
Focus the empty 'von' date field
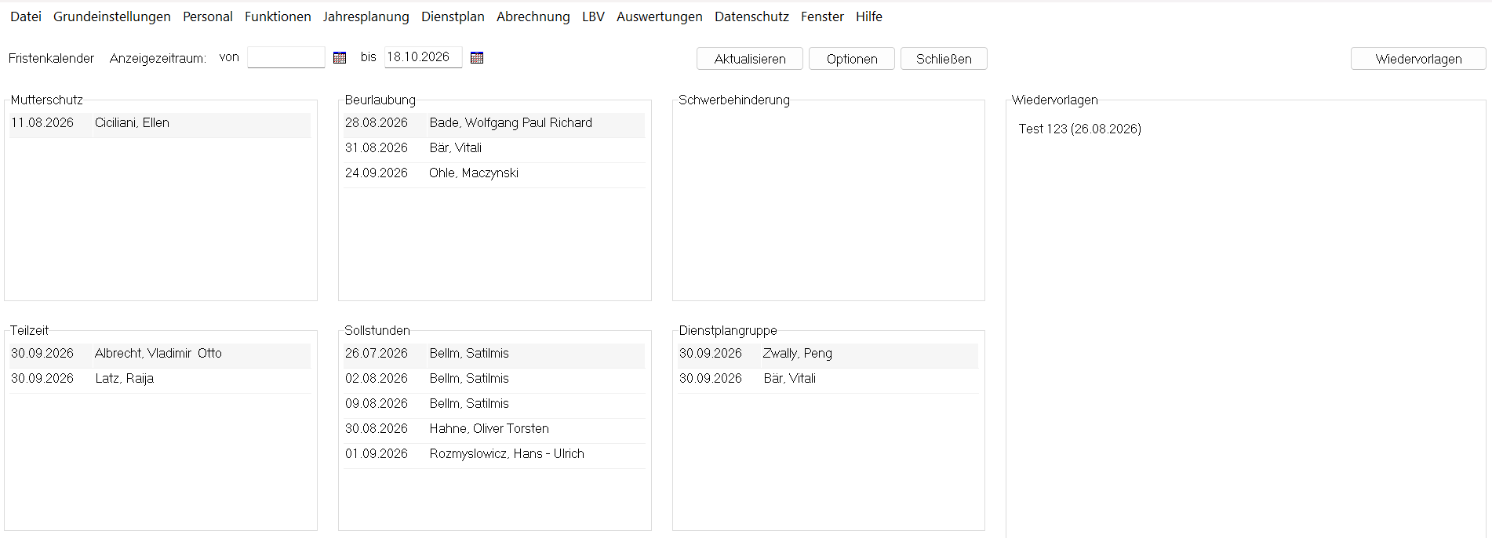(286, 57)
